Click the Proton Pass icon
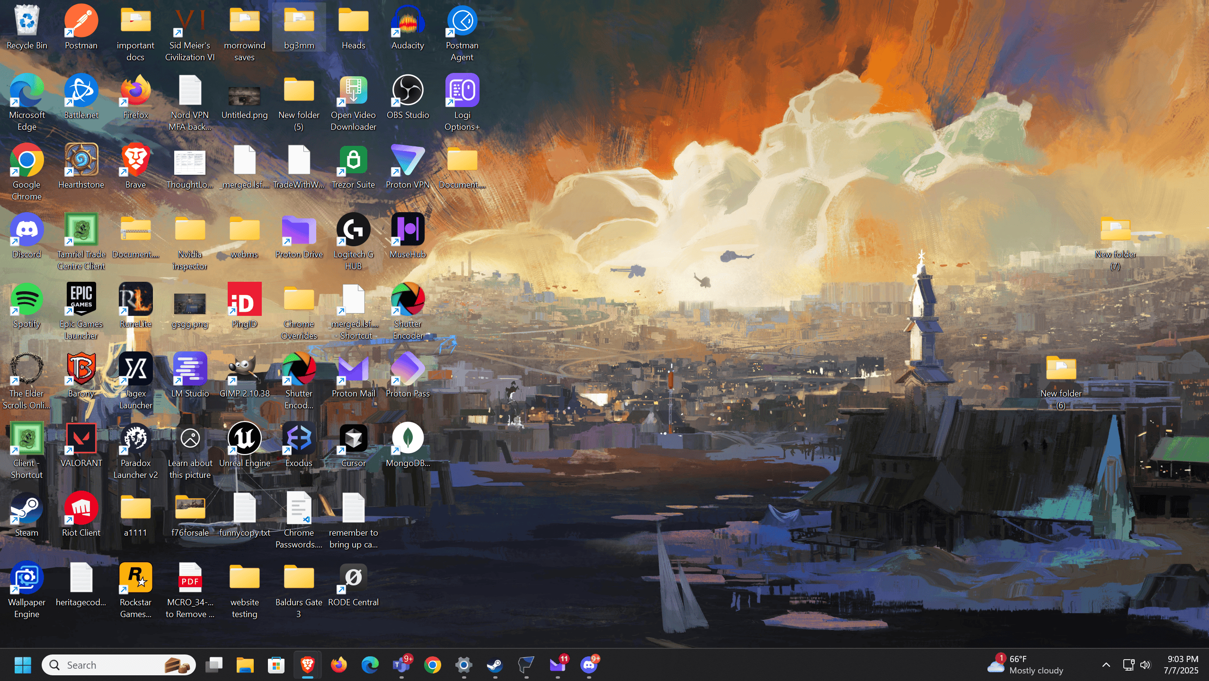Viewport: 1209px width, 681px height. pyautogui.click(x=408, y=376)
